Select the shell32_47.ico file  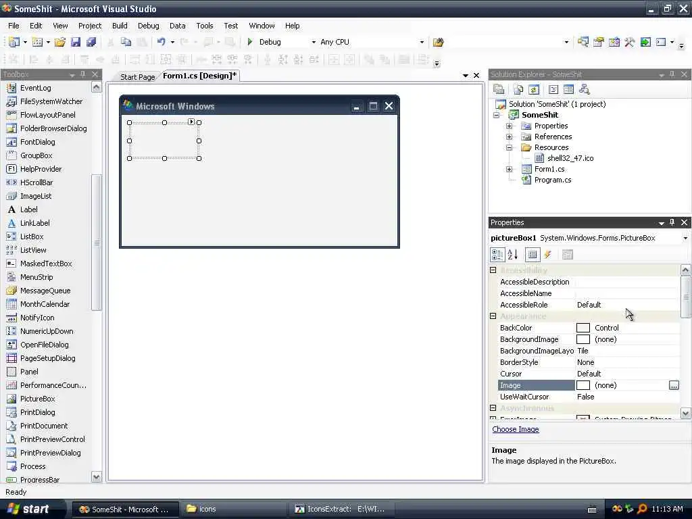570,158
